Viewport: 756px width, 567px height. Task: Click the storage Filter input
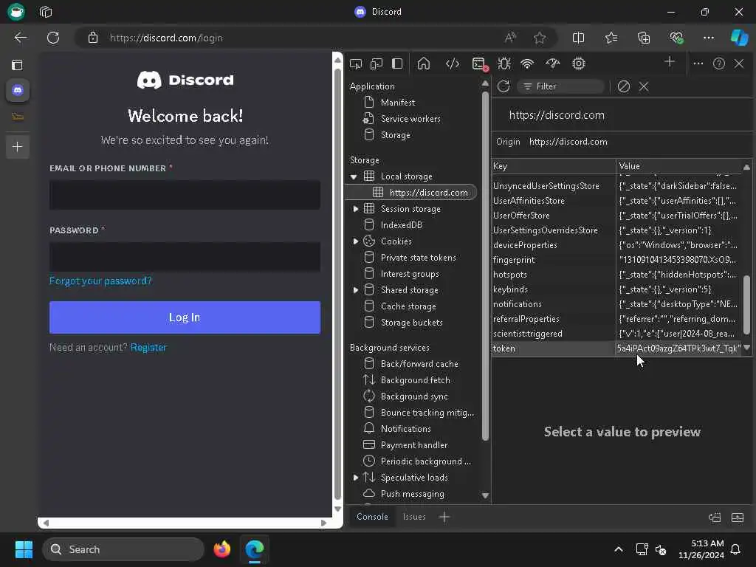point(560,86)
